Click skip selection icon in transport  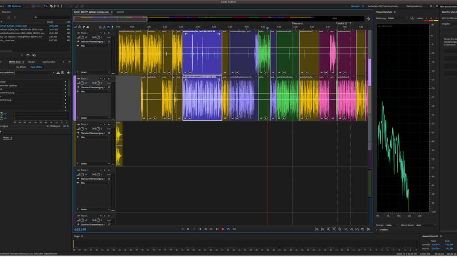pyautogui.click(x=234, y=229)
